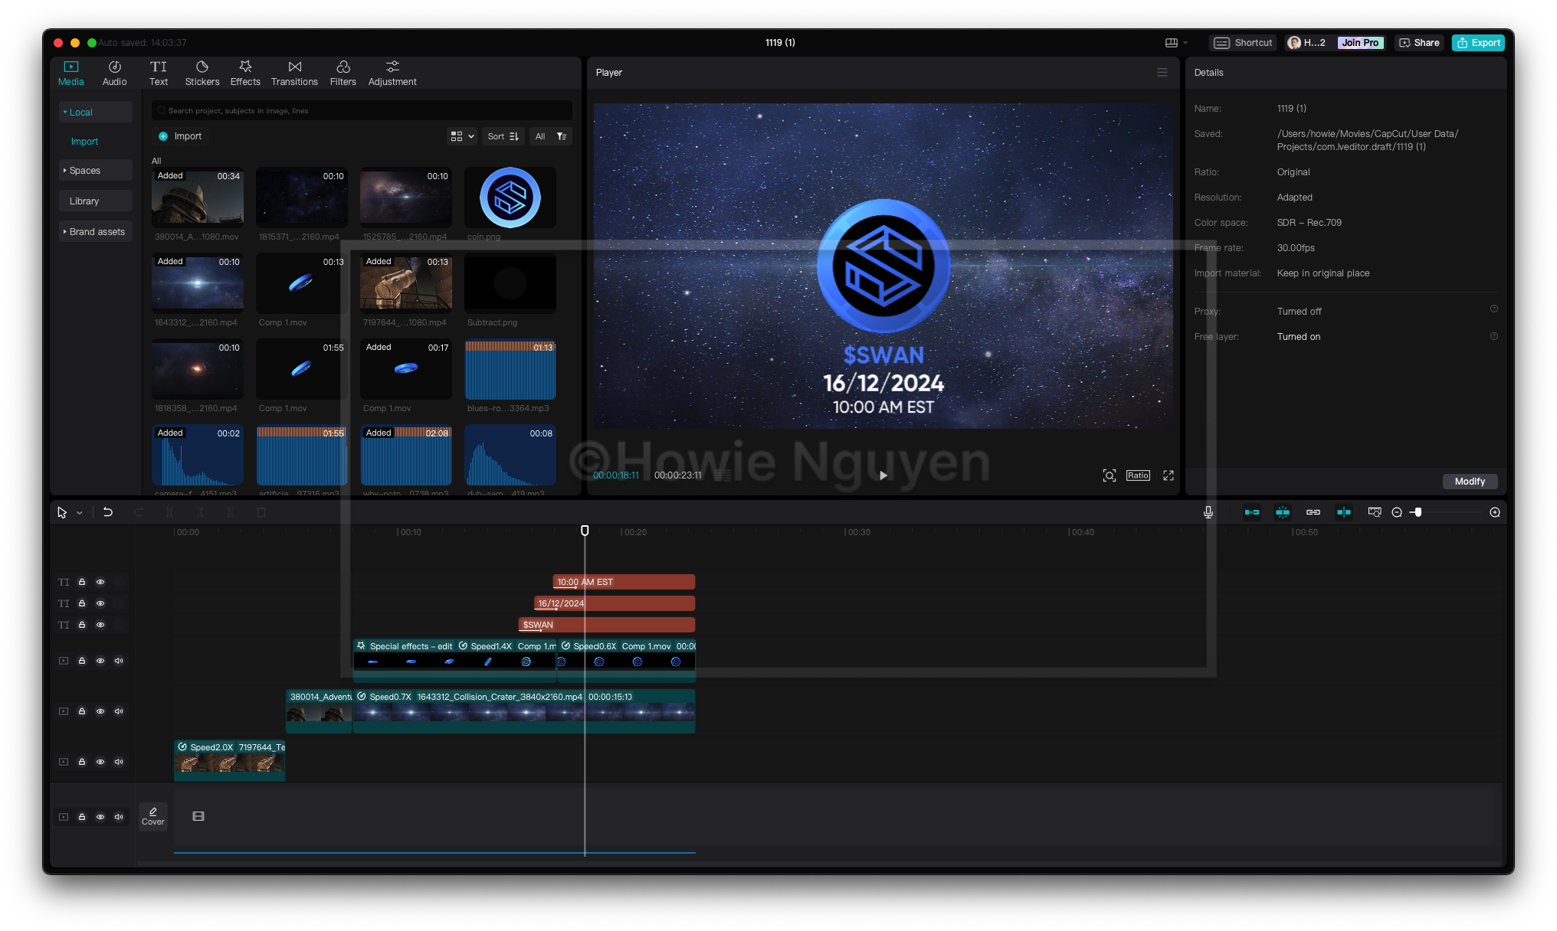
Task: Toggle main track magnet icon
Action: click(1252, 512)
